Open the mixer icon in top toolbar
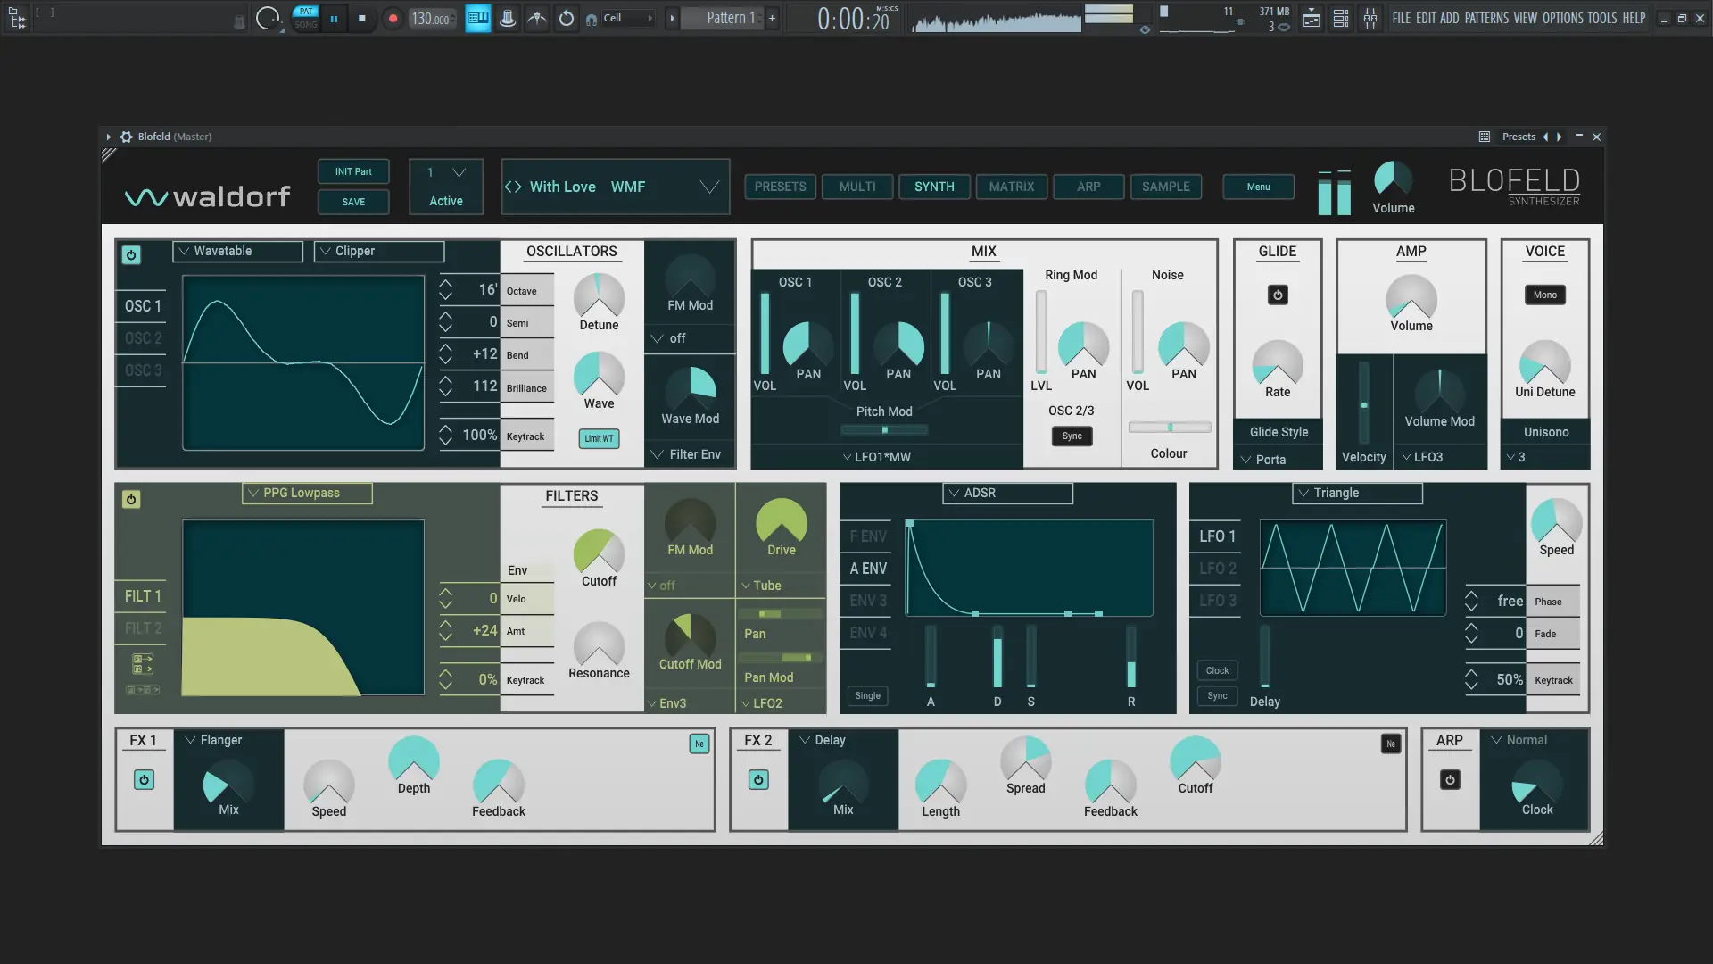Image resolution: width=1713 pixels, height=964 pixels. coord(1370,19)
